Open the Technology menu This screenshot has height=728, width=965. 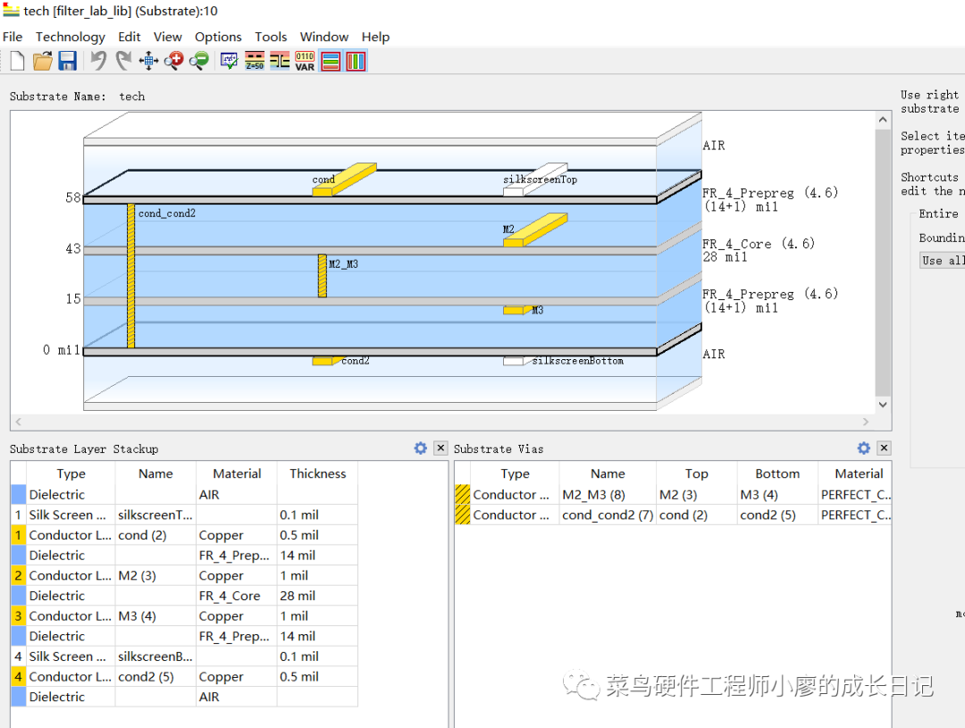pyautogui.click(x=71, y=37)
